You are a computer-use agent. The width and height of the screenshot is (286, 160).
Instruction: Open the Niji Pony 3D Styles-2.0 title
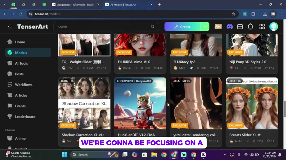tap(248, 62)
